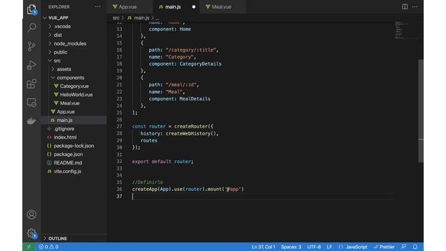The image size is (446, 251).
Task: Open the Source Control view
Action: [x=31, y=46]
